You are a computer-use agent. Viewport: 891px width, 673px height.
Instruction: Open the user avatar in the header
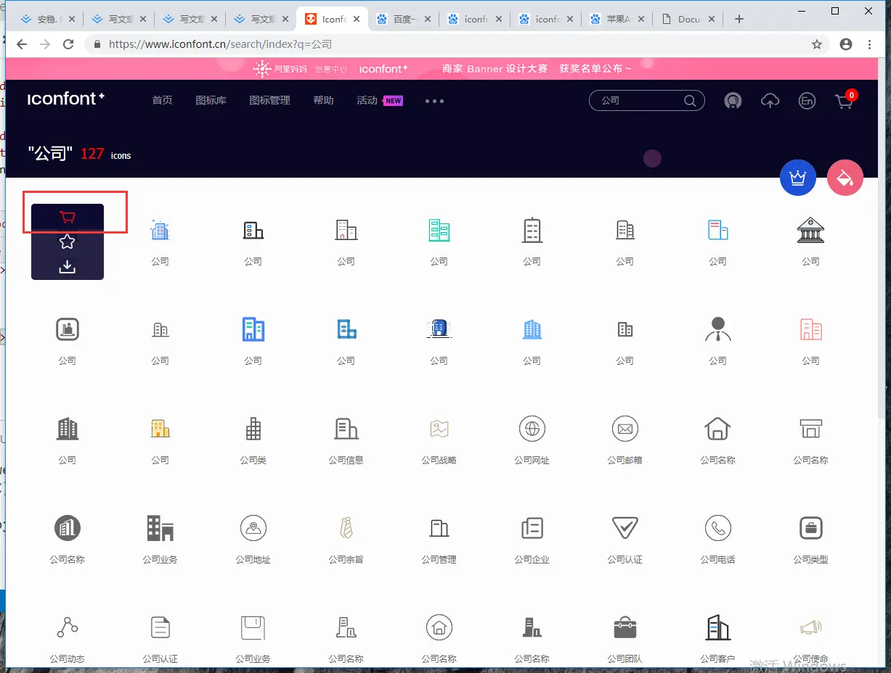click(733, 101)
